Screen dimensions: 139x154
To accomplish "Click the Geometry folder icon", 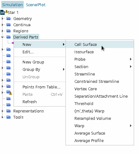I will click(8, 18).
